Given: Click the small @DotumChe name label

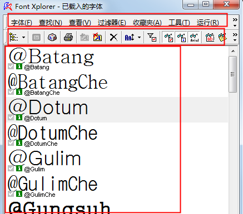Looking at the screenshot, I should (x=41, y=144).
